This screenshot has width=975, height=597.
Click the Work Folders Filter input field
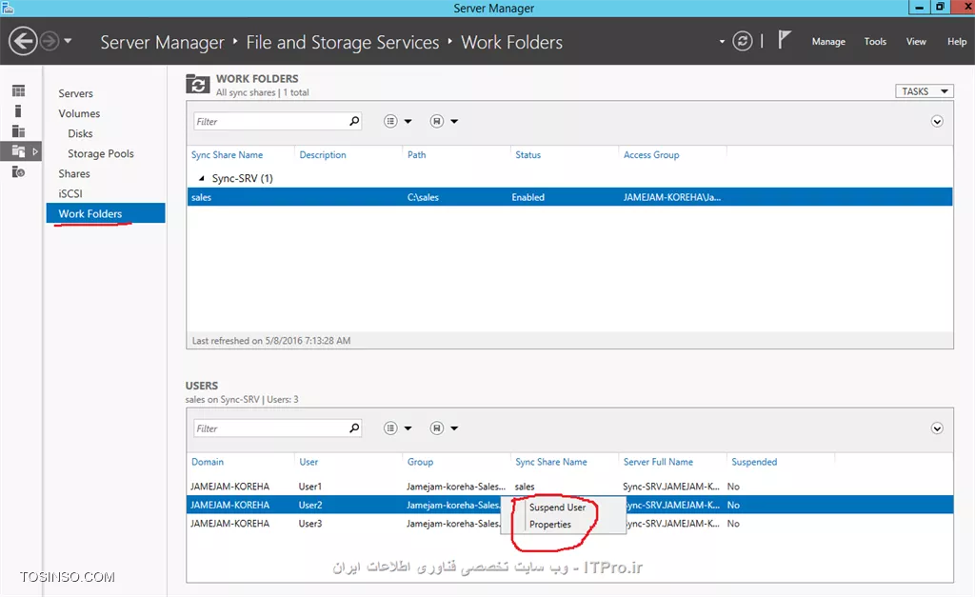pyautogui.click(x=270, y=121)
